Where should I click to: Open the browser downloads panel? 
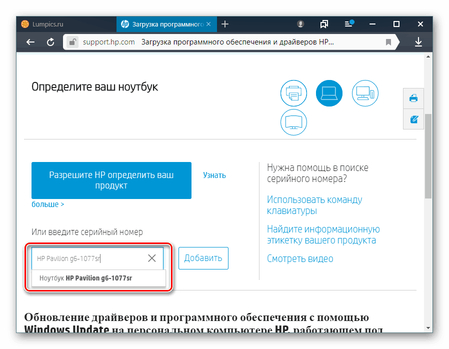click(x=418, y=42)
